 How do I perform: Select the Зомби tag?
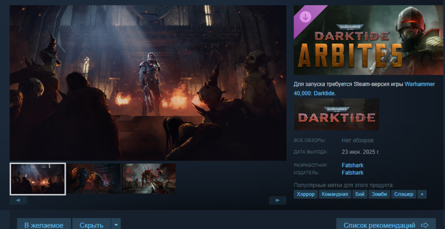pyautogui.click(x=379, y=194)
